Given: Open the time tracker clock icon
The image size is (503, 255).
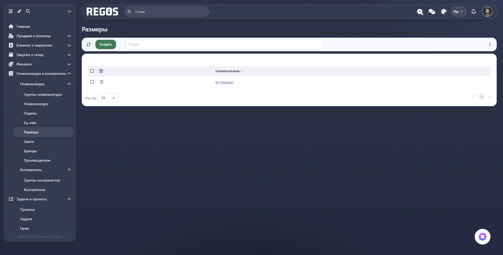Looking at the screenshot, I should coord(420,12).
